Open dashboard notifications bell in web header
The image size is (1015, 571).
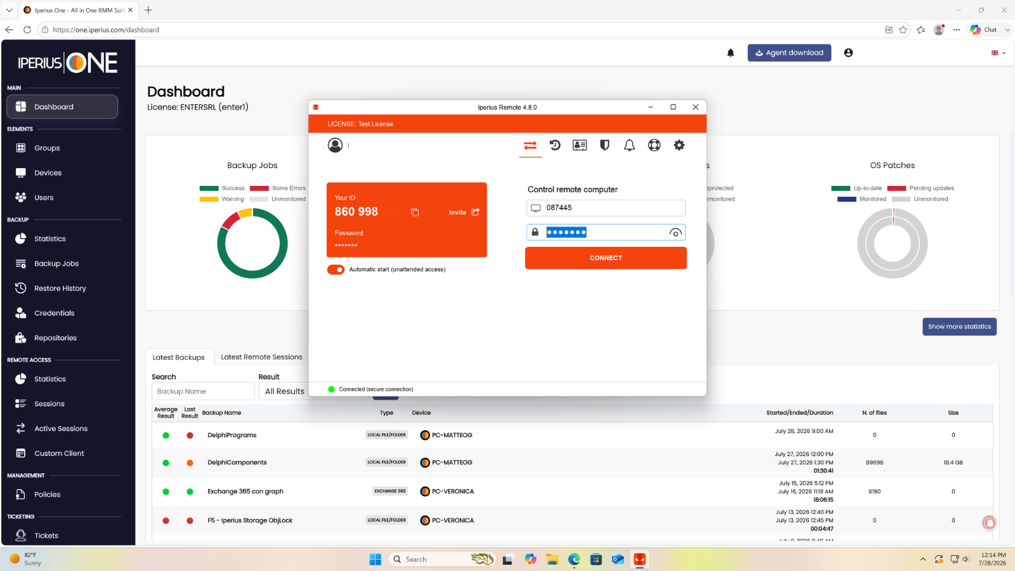click(731, 53)
